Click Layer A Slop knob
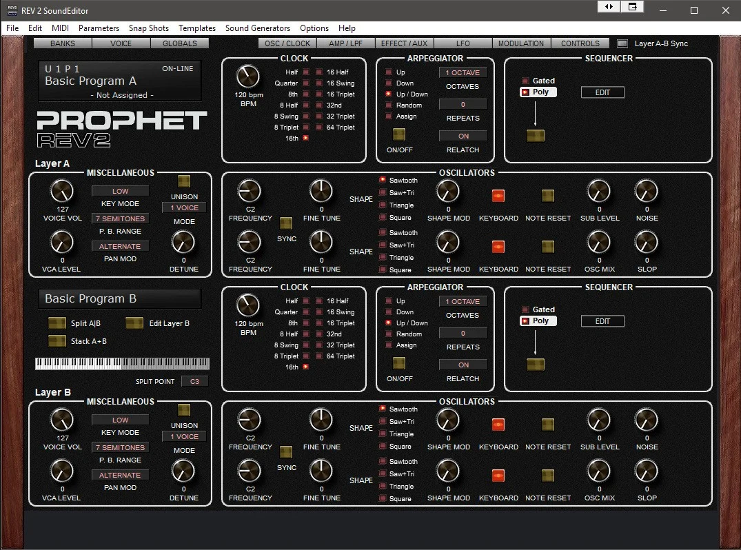Image resolution: width=741 pixels, height=550 pixels. point(647,243)
